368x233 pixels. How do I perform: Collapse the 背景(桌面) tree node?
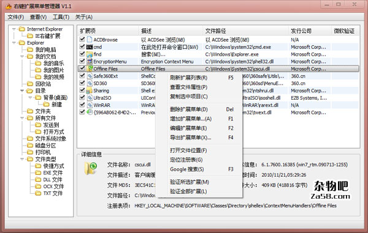tap(30, 98)
